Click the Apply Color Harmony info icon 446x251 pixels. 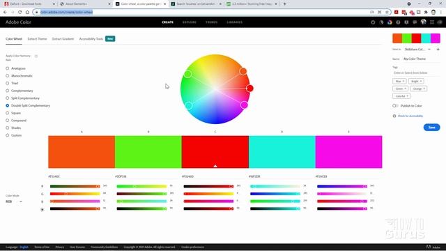pyautogui.click(x=36, y=56)
